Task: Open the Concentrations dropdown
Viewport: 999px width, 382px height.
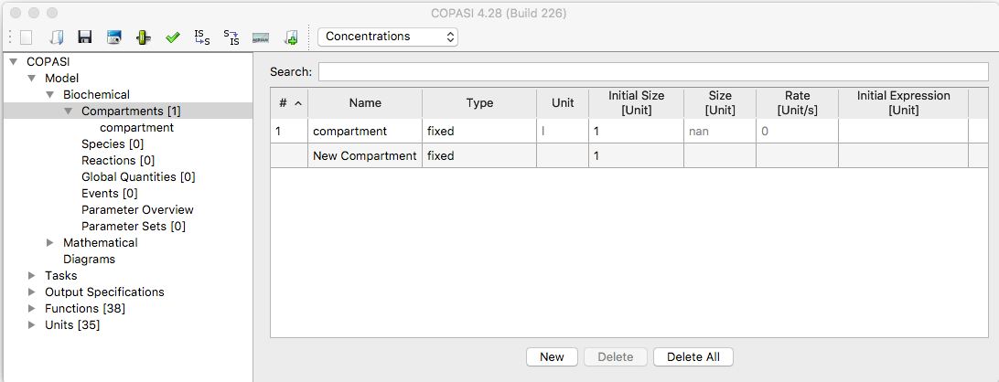Action: click(x=388, y=37)
